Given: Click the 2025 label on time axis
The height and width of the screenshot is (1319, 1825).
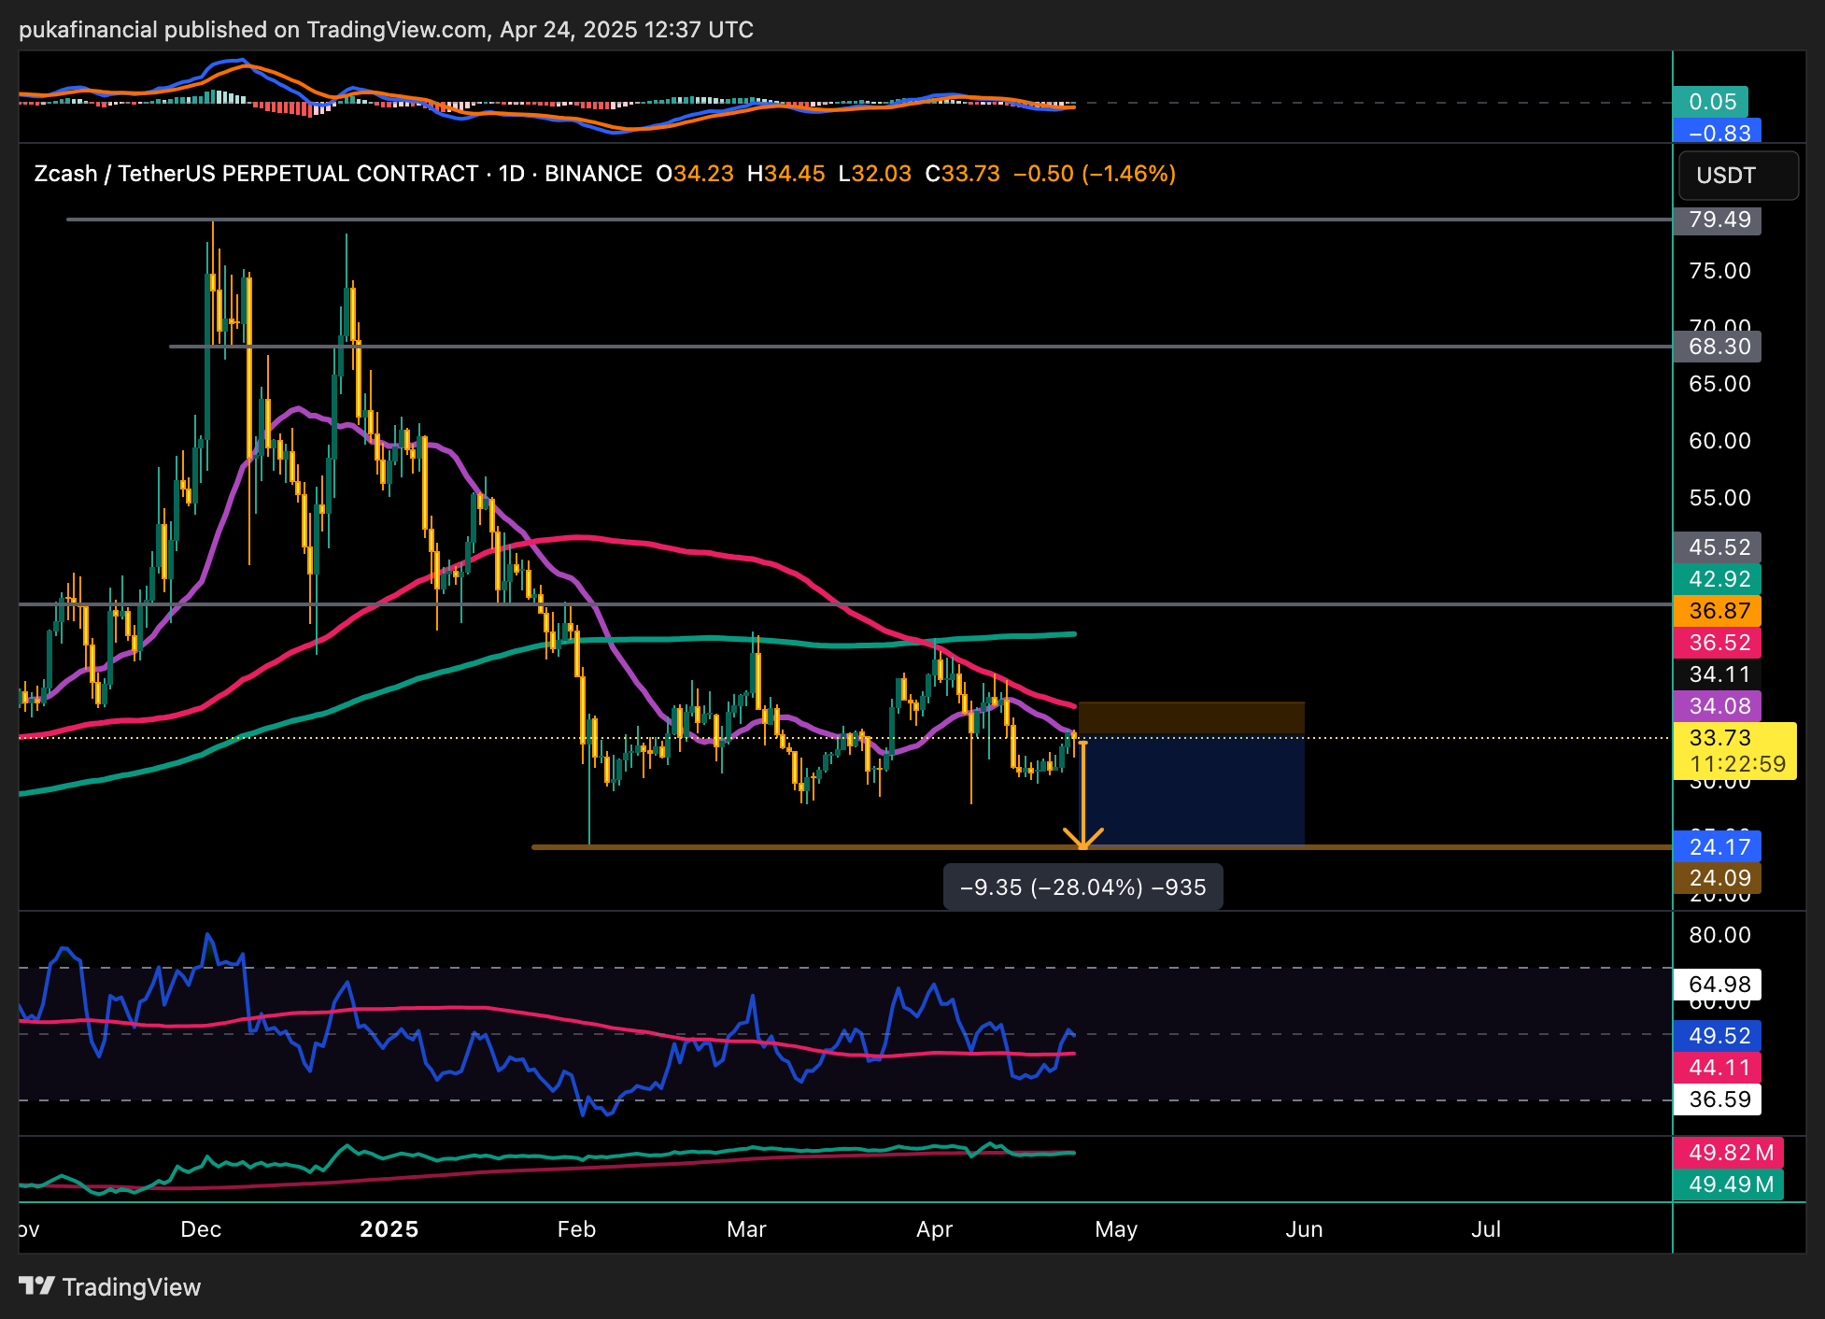Looking at the screenshot, I should [x=389, y=1229].
